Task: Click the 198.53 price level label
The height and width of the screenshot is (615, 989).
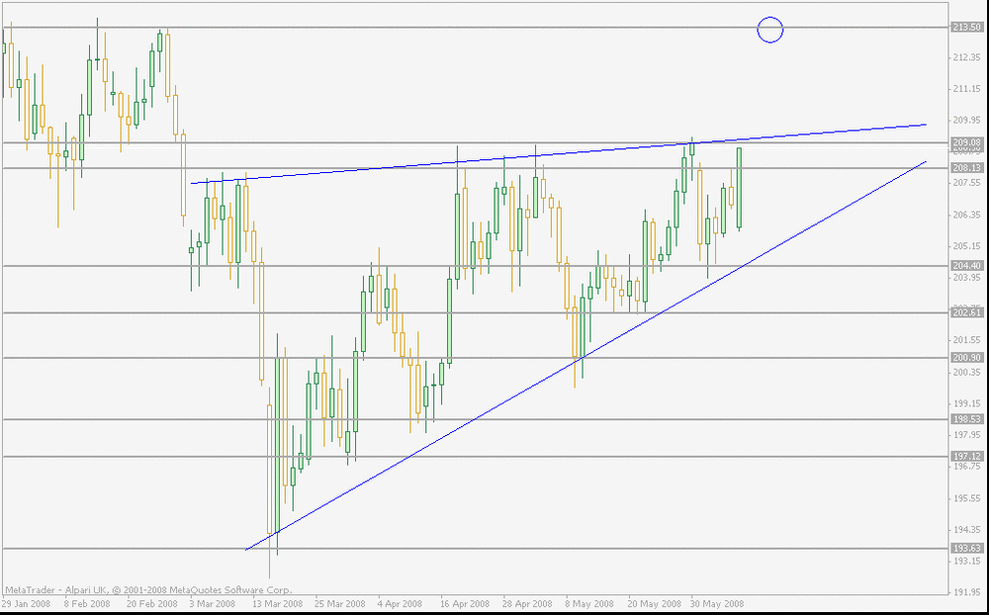Action: [x=966, y=419]
